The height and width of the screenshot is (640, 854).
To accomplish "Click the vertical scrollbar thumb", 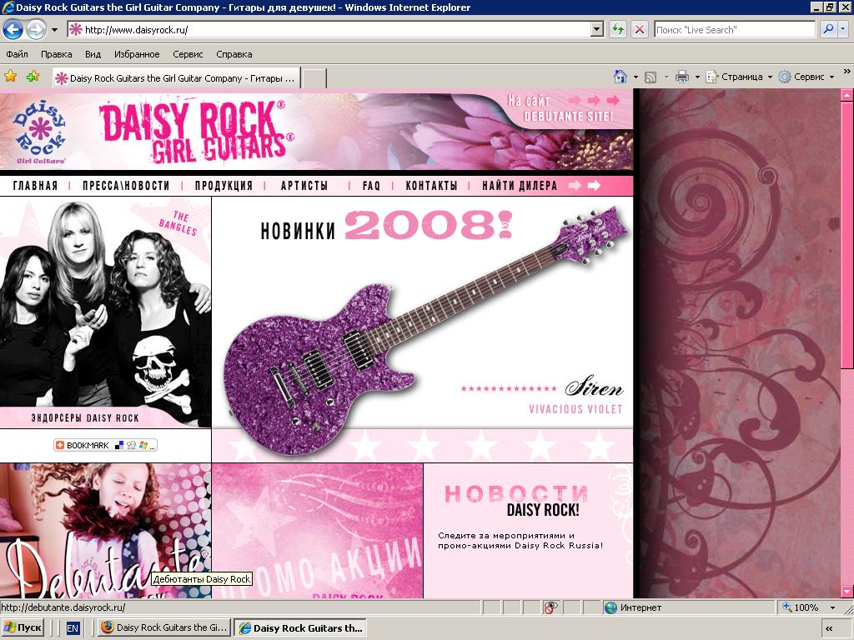I will (x=847, y=236).
